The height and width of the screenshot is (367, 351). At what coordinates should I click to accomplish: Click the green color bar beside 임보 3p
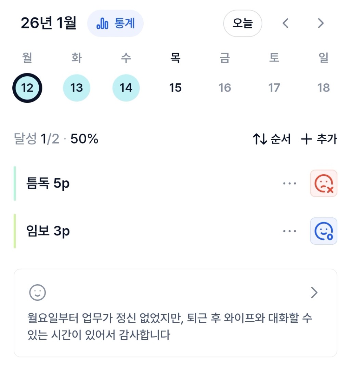(x=15, y=231)
